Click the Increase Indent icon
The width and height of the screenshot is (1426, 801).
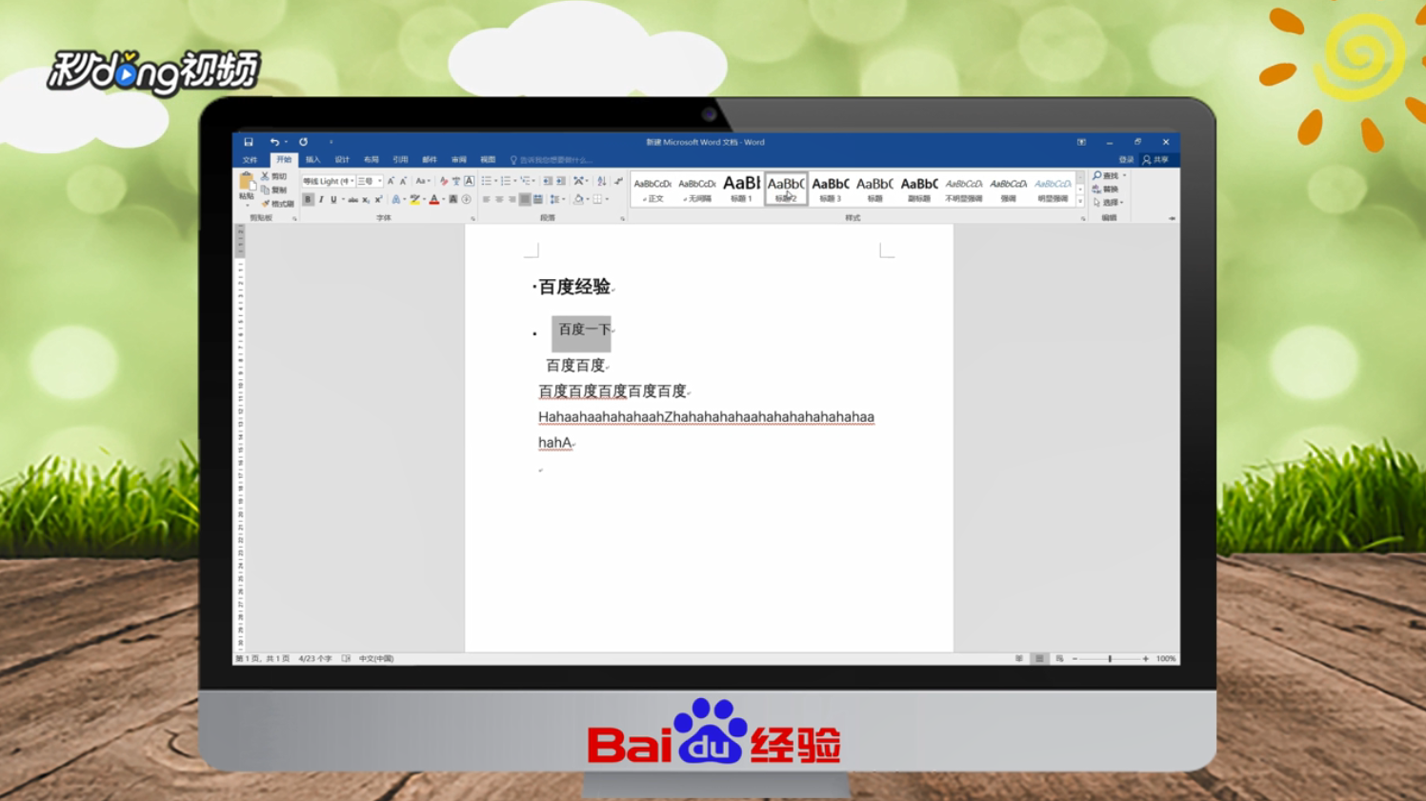coord(561,181)
